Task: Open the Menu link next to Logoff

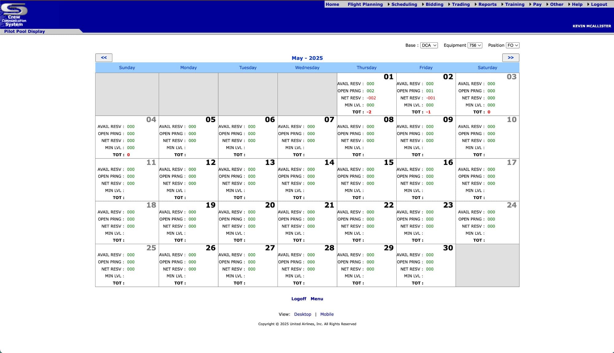Action: click(317, 298)
